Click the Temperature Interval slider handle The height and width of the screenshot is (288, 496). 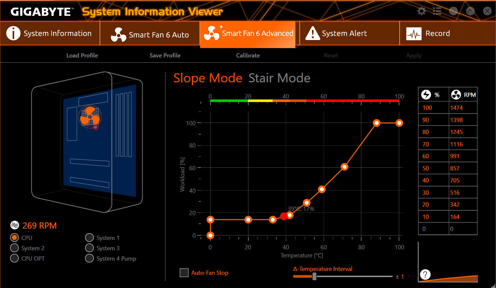314,276
